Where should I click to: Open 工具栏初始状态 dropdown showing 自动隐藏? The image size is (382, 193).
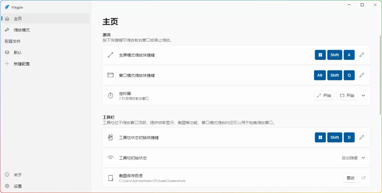(x=354, y=158)
